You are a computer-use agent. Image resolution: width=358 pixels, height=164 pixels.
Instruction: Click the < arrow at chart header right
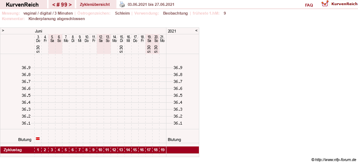[196, 30]
